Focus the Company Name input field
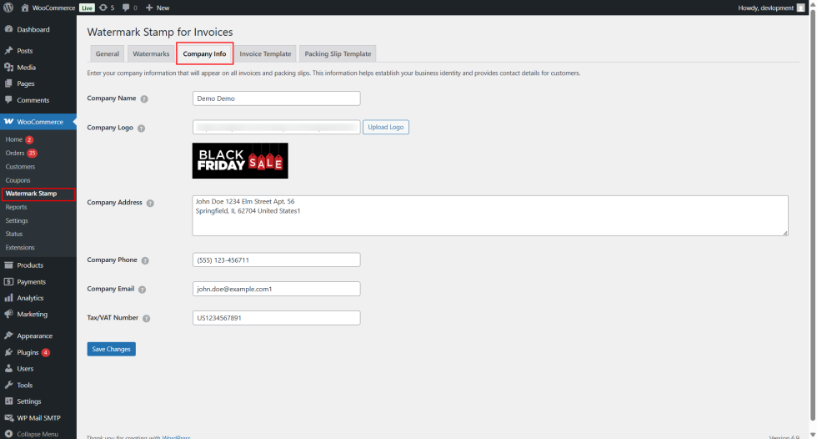Image resolution: width=817 pixels, height=439 pixels. [x=276, y=98]
